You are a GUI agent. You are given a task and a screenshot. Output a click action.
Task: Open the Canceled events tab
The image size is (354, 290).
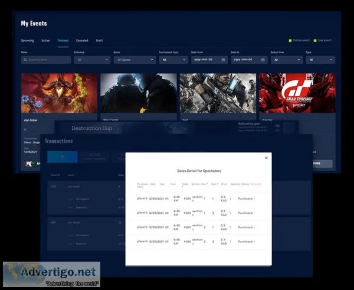82,41
